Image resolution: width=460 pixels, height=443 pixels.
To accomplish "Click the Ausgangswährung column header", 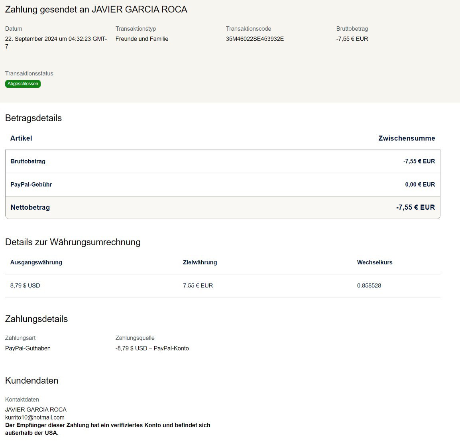I will click(x=36, y=262).
